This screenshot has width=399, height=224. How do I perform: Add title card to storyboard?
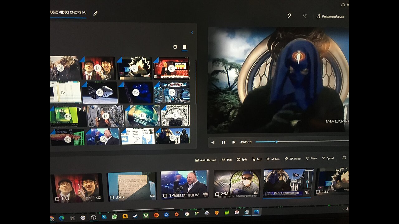point(205,160)
